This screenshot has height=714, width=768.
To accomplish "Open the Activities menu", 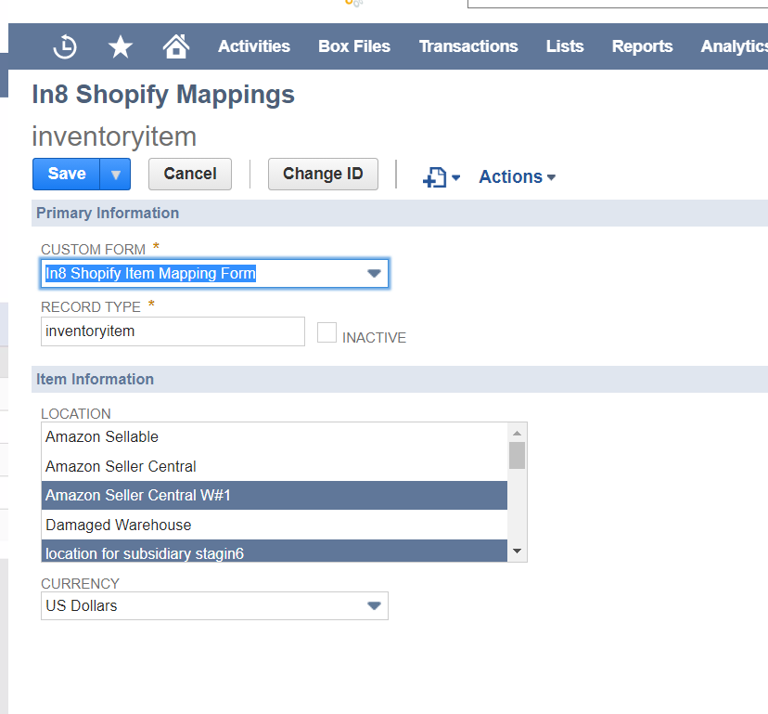I will click(253, 45).
